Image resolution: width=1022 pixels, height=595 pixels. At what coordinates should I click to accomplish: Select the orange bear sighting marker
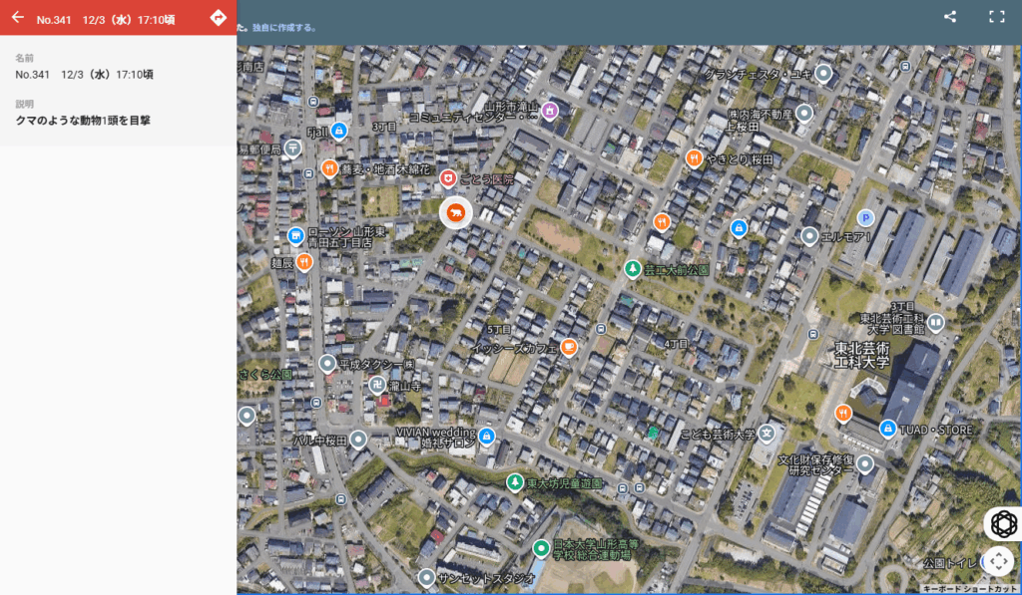(455, 213)
